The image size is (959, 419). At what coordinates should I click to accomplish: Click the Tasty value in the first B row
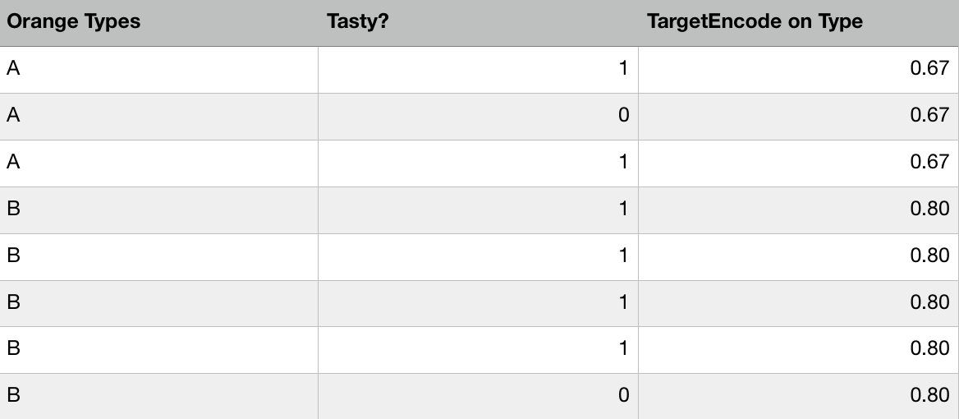pyautogui.click(x=623, y=209)
